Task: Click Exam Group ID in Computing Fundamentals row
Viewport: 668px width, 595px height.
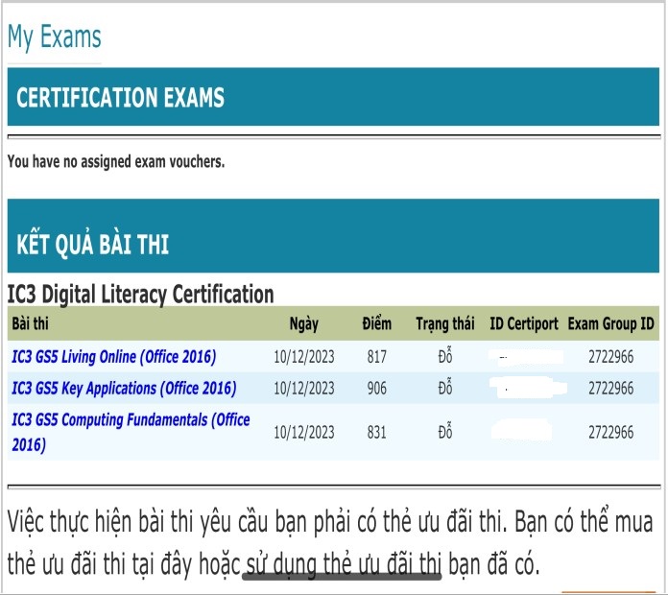Action: pyautogui.click(x=611, y=433)
